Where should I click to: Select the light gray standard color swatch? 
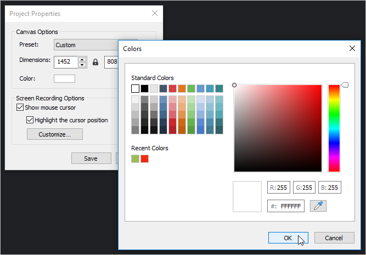pos(154,88)
